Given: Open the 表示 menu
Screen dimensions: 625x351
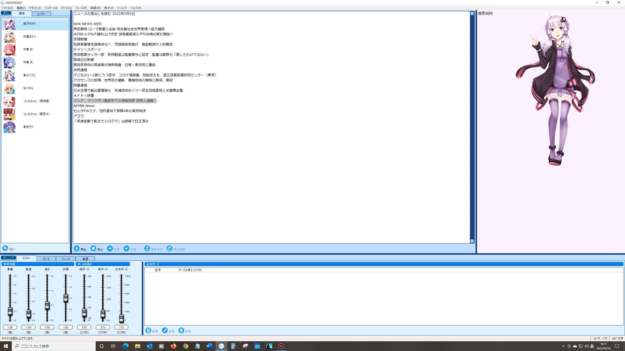Looking at the screenshot, I should [x=109, y=8].
